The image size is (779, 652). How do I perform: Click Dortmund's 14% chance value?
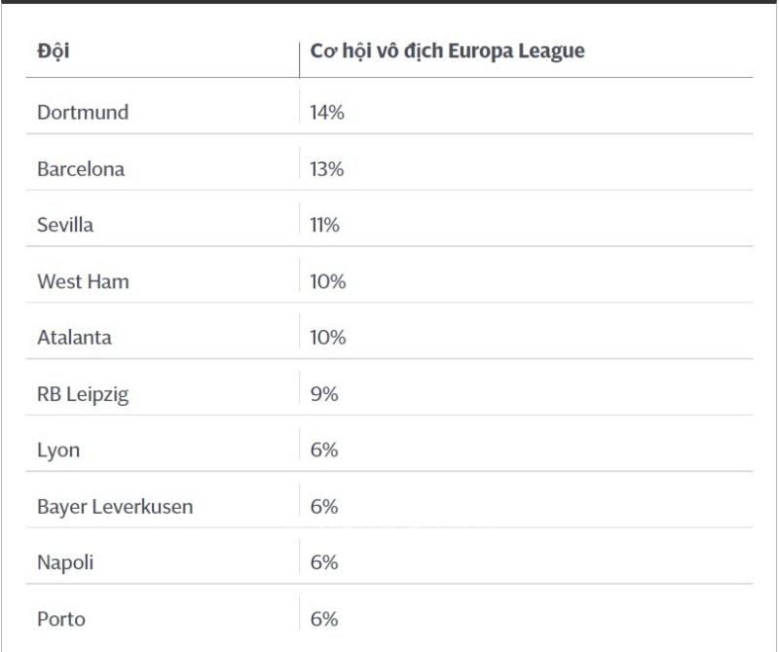point(326,112)
